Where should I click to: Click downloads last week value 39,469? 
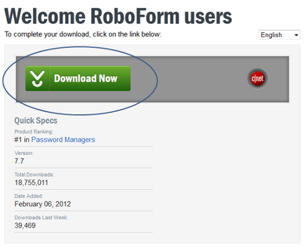point(25,225)
